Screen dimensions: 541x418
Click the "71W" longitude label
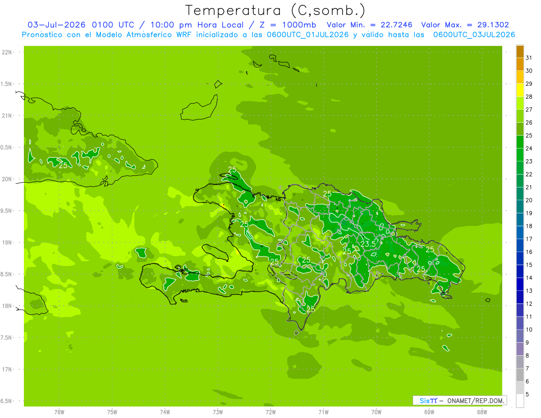point(323,412)
